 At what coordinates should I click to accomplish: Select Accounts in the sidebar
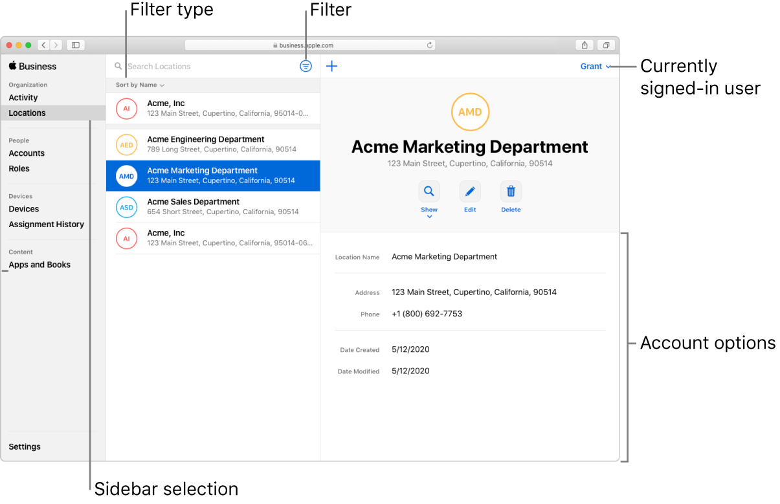(27, 153)
